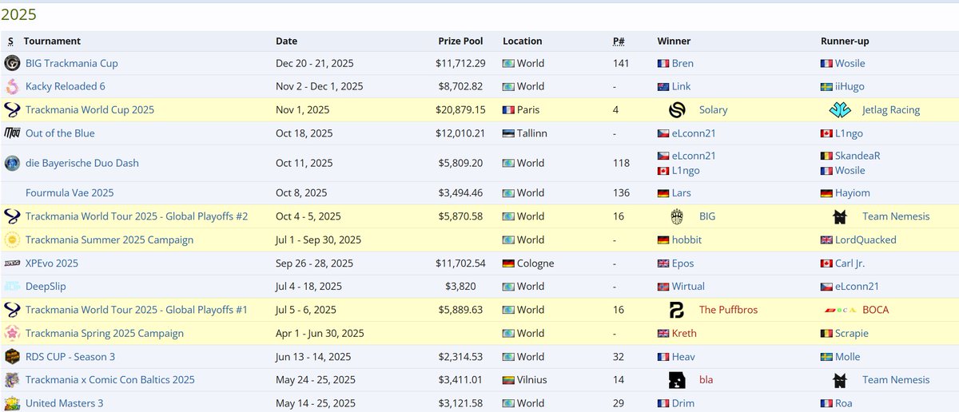Open the Kacky Reloaded 6 link
Viewport: 959px width, 412px height.
click(x=65, y=86)
